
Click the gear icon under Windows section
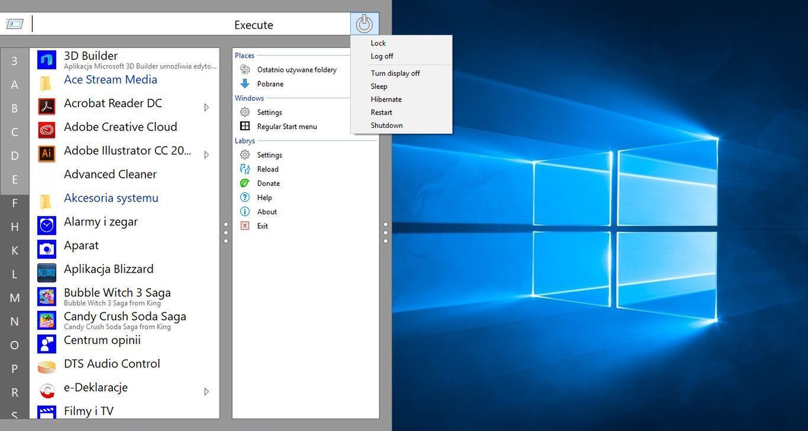click(x=245, y=112)
